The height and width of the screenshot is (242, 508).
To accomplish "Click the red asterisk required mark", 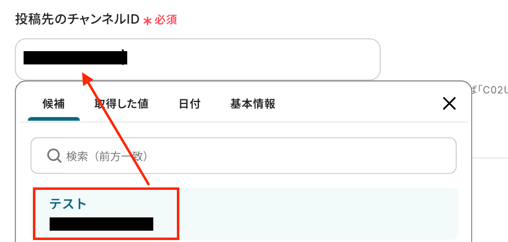I will pos(148,21).
